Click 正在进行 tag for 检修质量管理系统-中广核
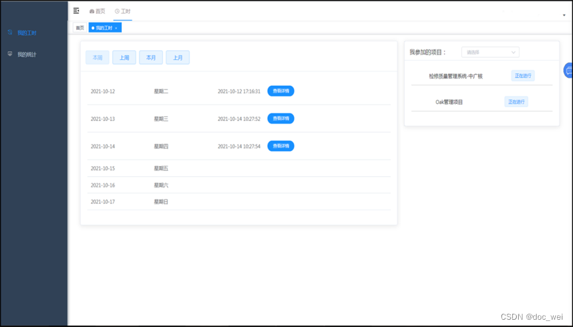Screen dimensions: 573x327 [x=523, y=75]
